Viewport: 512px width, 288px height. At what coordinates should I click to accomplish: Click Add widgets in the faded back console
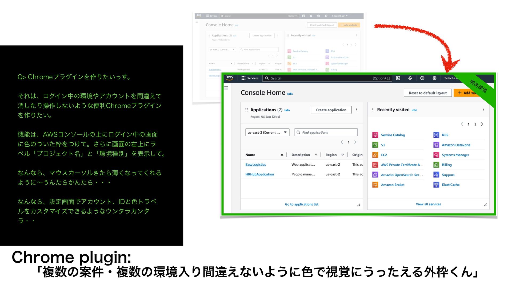pyautogui.click(x=349, y=25)
